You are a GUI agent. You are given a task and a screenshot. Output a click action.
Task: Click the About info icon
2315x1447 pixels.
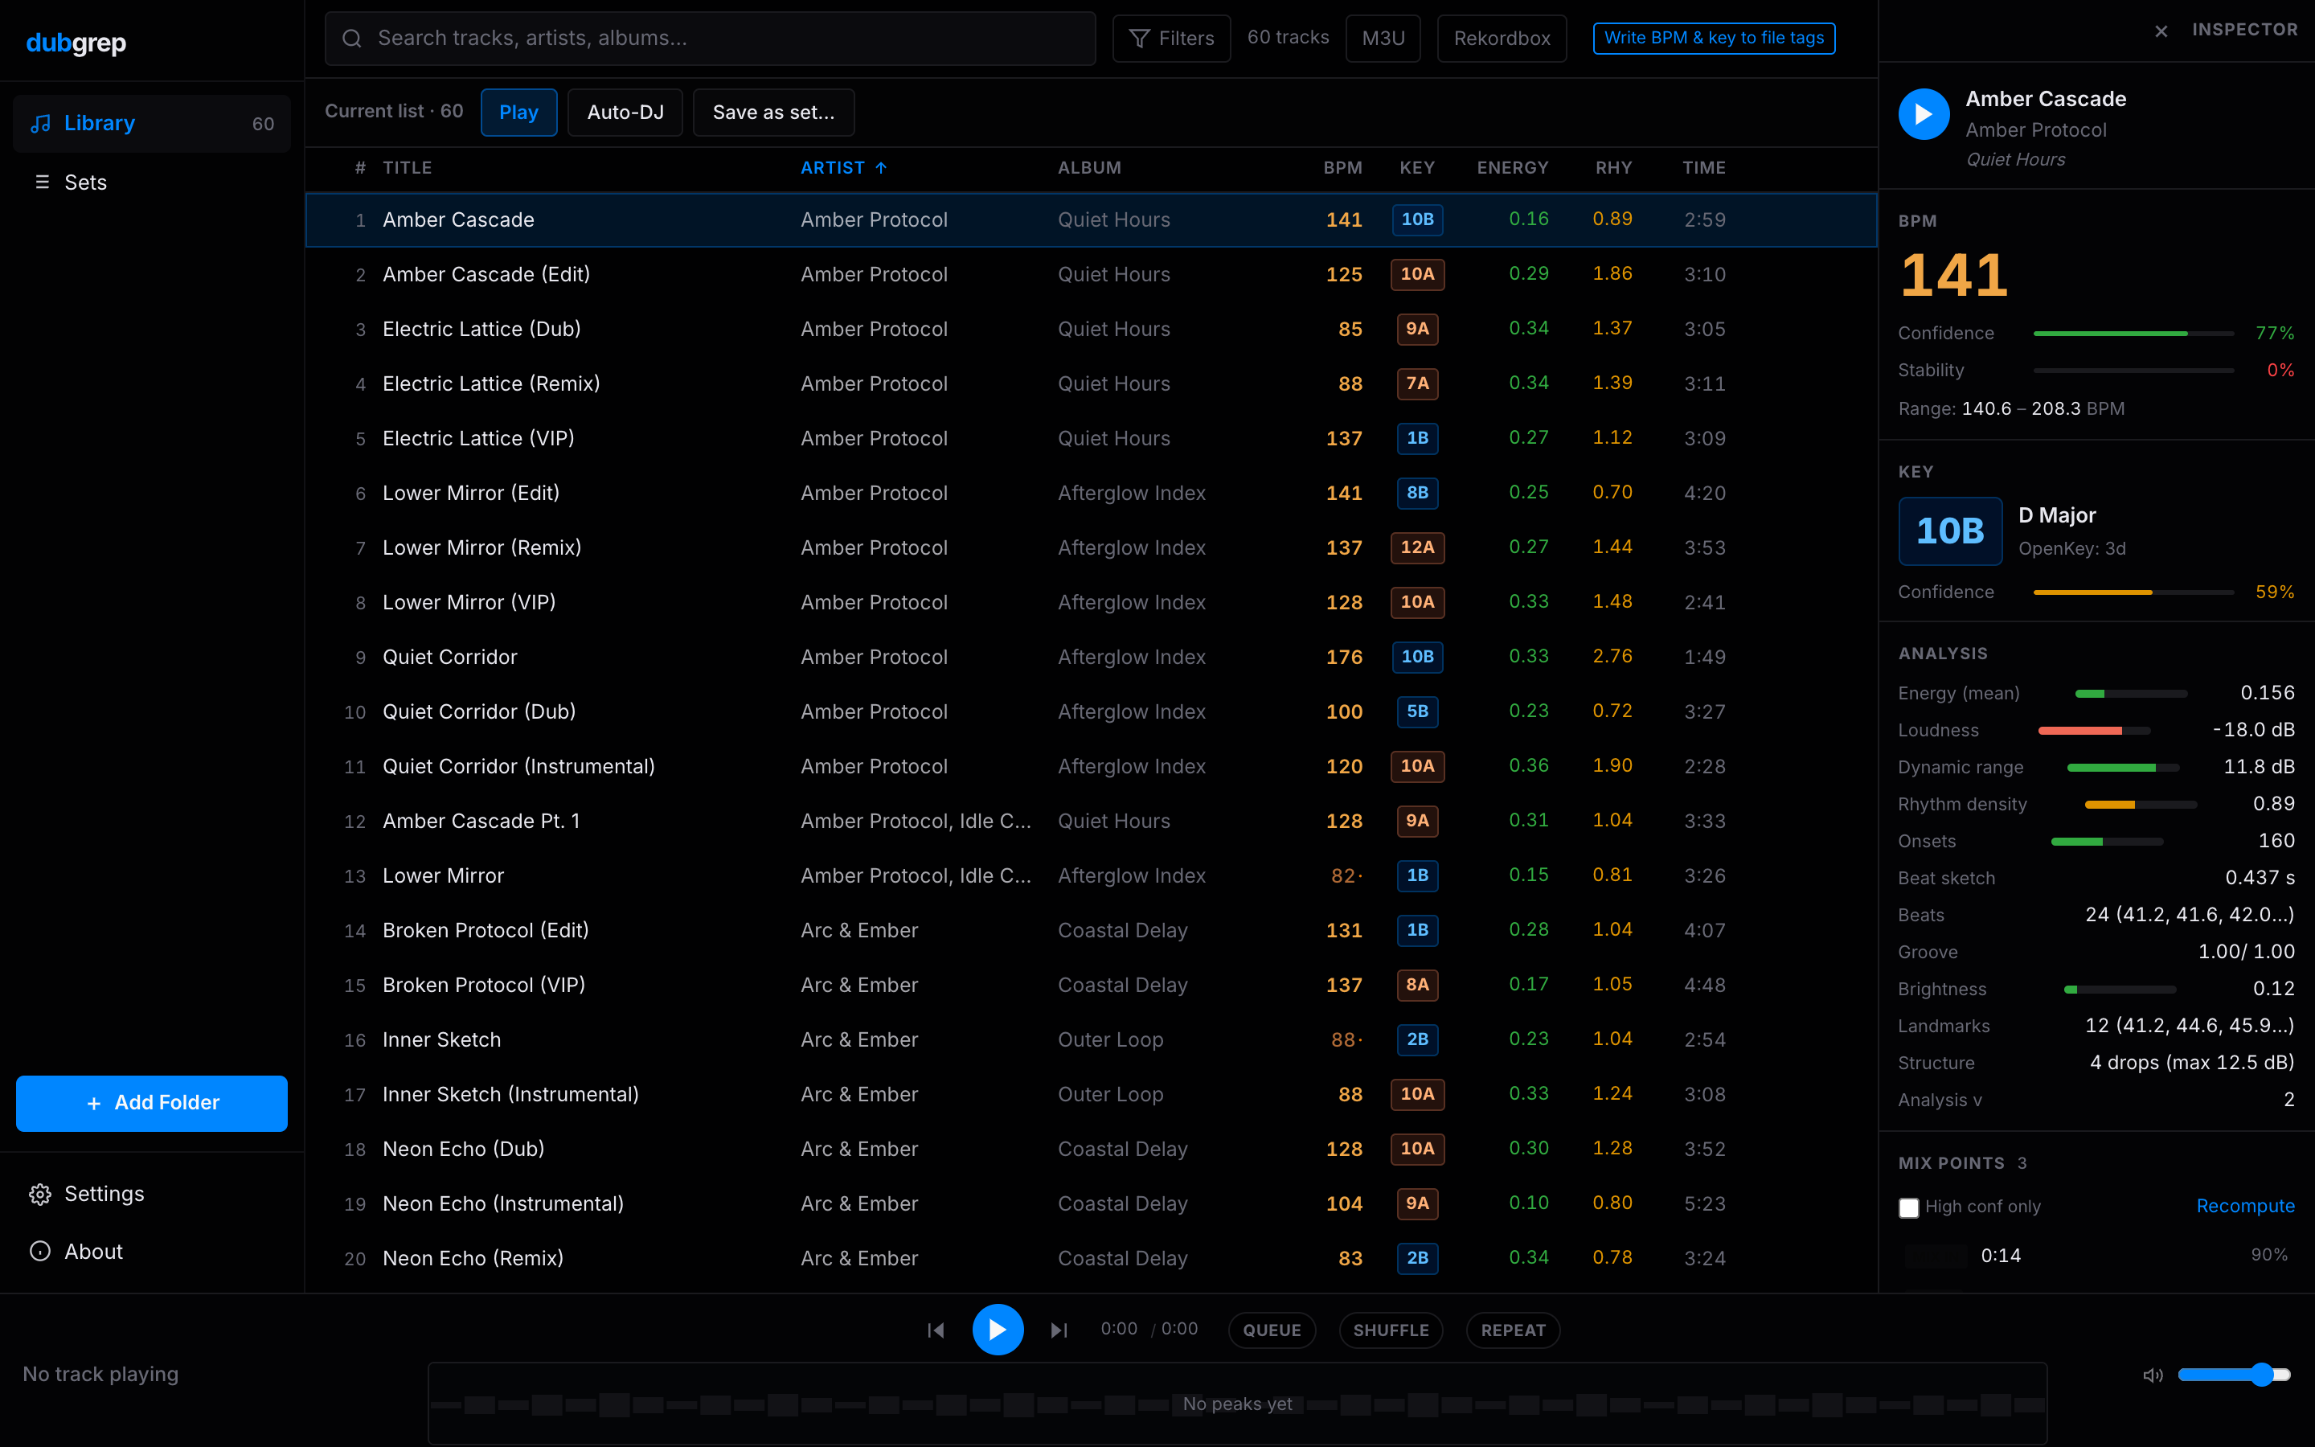tap(40, 1251)
